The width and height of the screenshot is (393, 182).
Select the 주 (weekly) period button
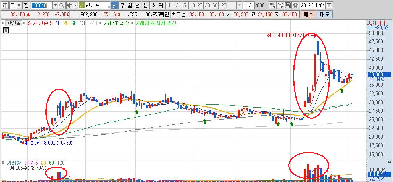click(122, 5)
